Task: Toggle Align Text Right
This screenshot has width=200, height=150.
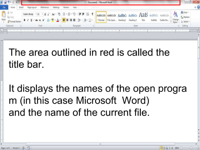Action: coord(71,20)
